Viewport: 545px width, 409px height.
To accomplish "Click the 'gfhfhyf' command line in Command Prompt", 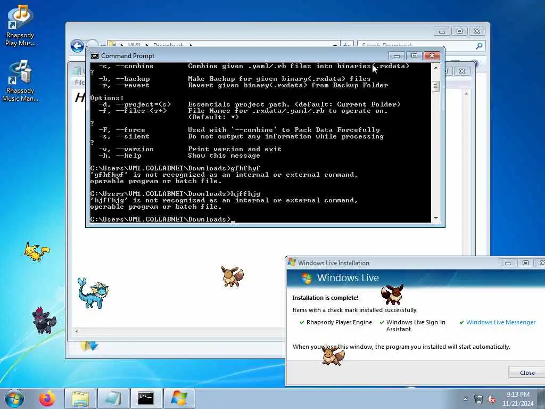I will click(175, 168).
